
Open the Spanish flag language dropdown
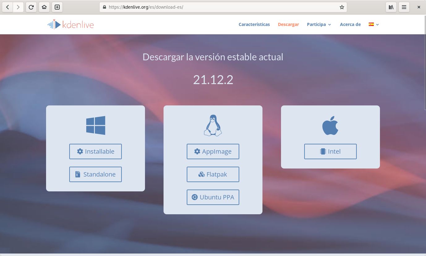click(374, 24)
